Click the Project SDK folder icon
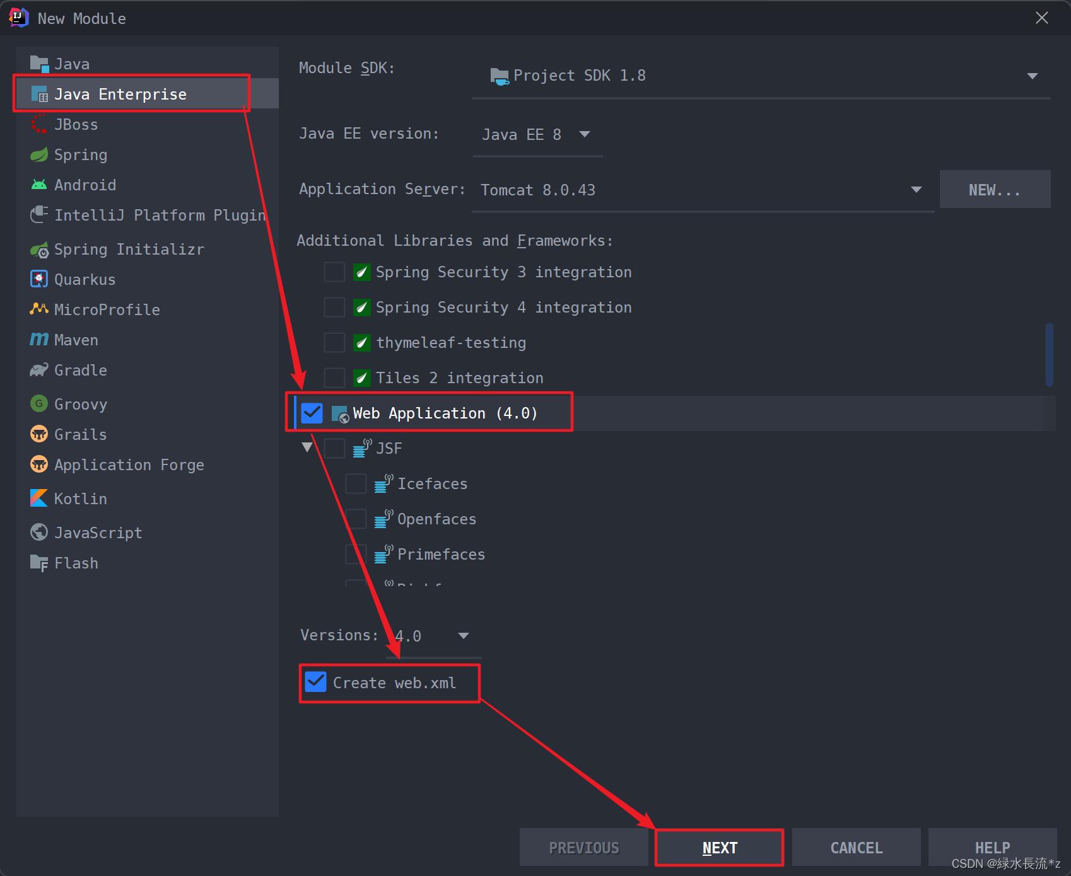 pyautogui.click(x=500, y=76)
